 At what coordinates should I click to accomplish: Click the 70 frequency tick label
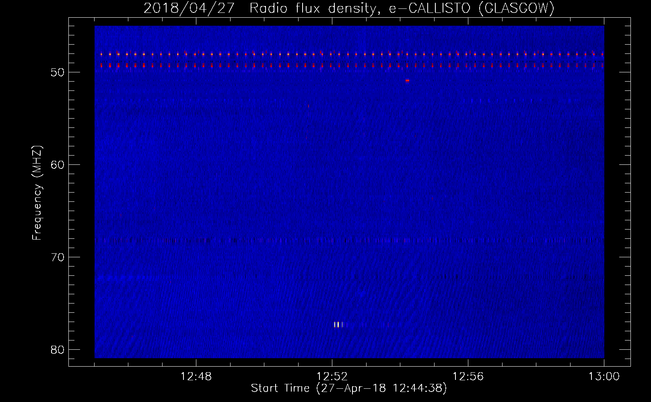click(x=58, y=257)
